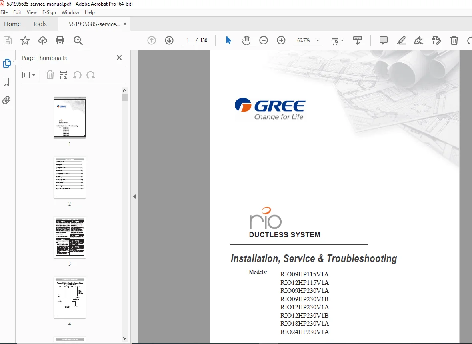The width and height of the screenshot is (472, 344).
Task: Click the Delete trash icon in main toolbar
Action: click(x=454, y=40)
